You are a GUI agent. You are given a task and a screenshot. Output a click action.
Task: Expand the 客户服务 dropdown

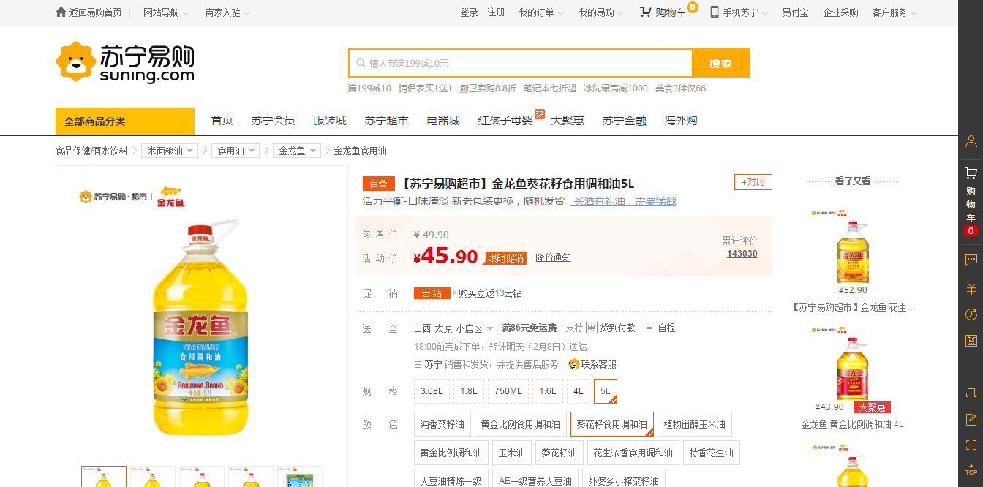click(894, 12)
